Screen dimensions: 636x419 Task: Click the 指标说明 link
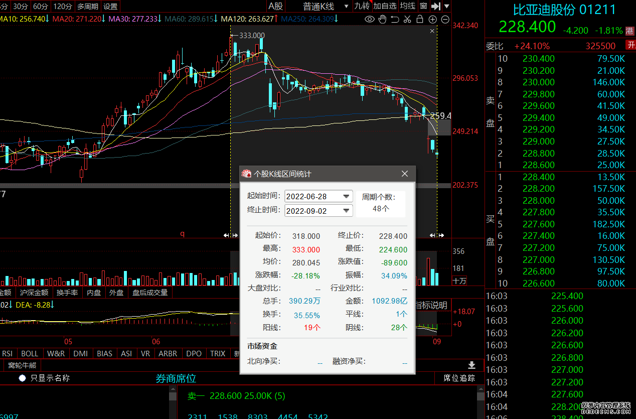coord(431,305)
